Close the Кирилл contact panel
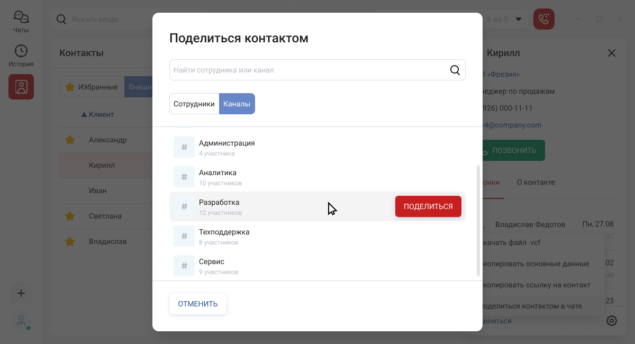Screen dimensions: 635x344 (612, 53)
